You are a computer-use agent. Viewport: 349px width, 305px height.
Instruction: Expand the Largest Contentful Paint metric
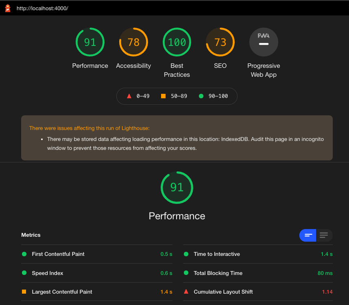(x=97, y=292)
